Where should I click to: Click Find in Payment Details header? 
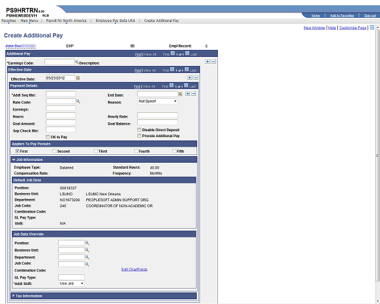pos(137,86)
